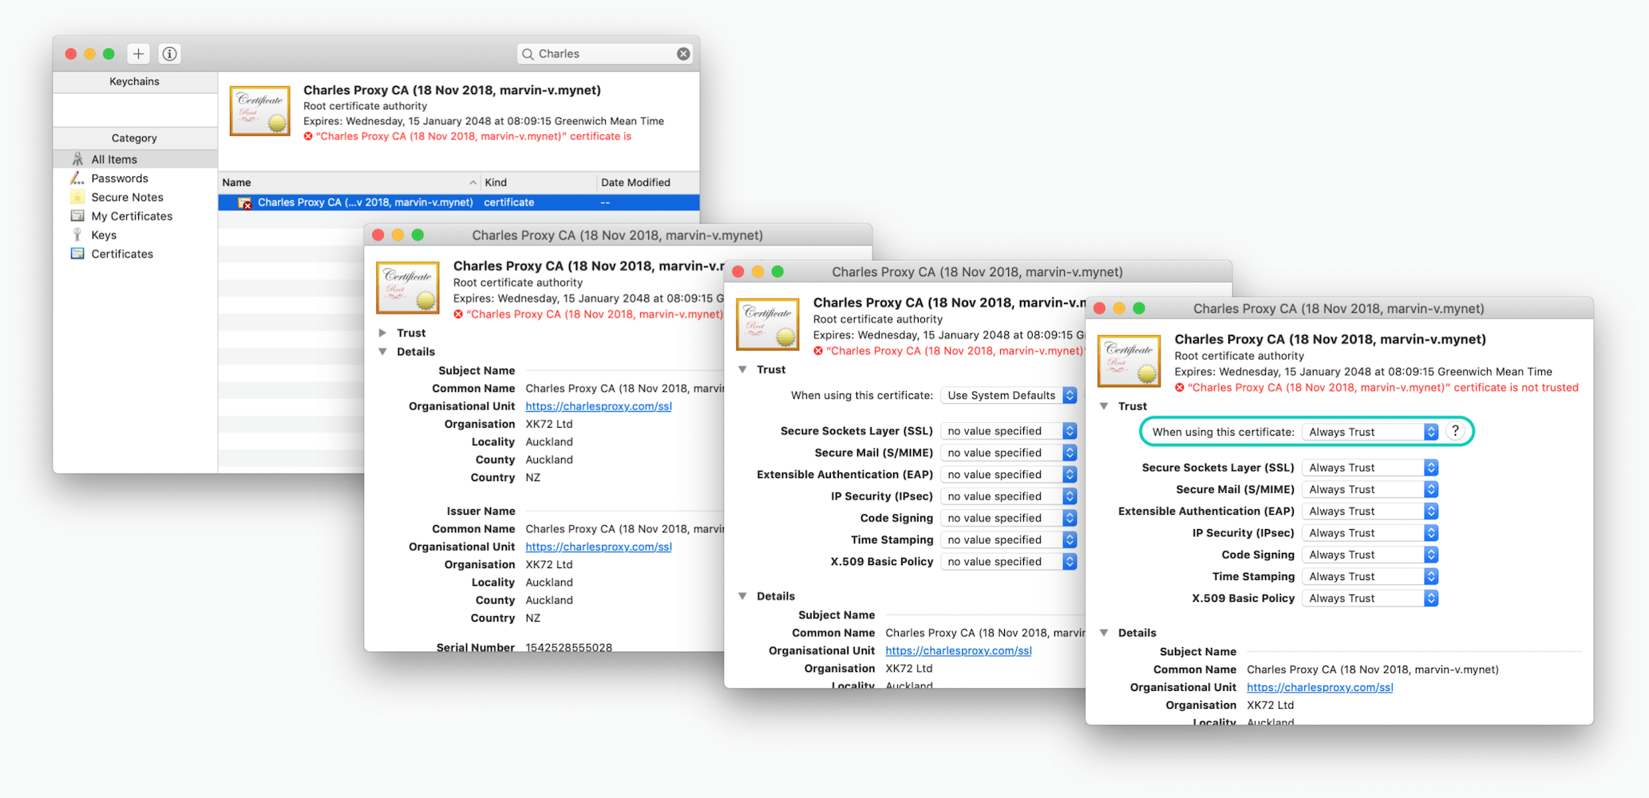Open Time Stamping dropdown showing Always Trust
The image size is (1649, 798).
1370,576
